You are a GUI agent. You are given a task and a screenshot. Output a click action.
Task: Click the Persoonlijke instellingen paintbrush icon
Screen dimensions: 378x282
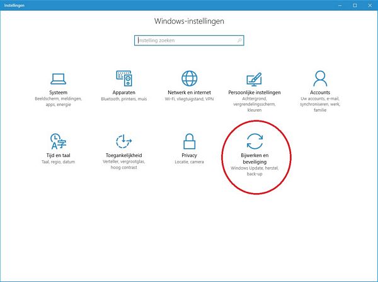pos(255,78)
